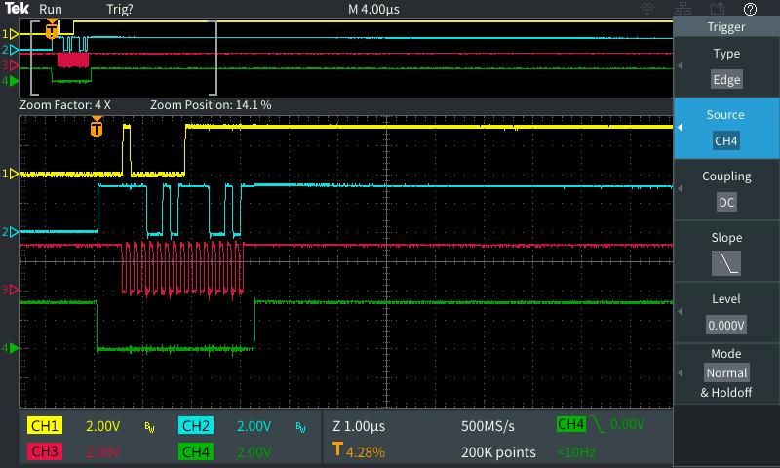
Task: Select the CH2 ground reference marker in main view
Action: pyautogui.click(x=11, y=232)
